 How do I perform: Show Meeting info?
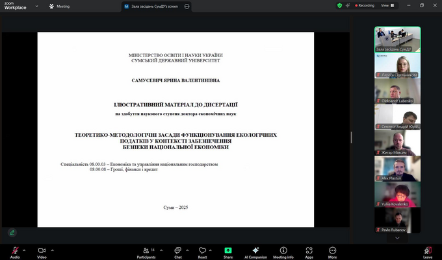[283, 251]
